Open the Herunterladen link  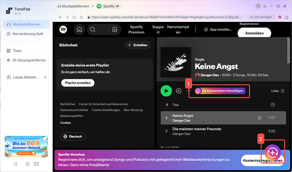pos(178,29)
